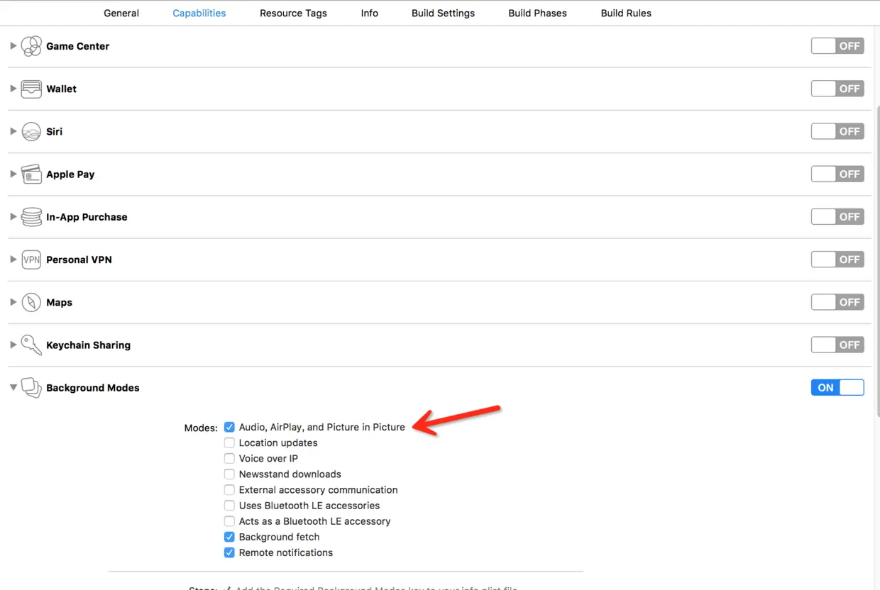
Task: Expand the Wallet section
Action: point(13,89)
